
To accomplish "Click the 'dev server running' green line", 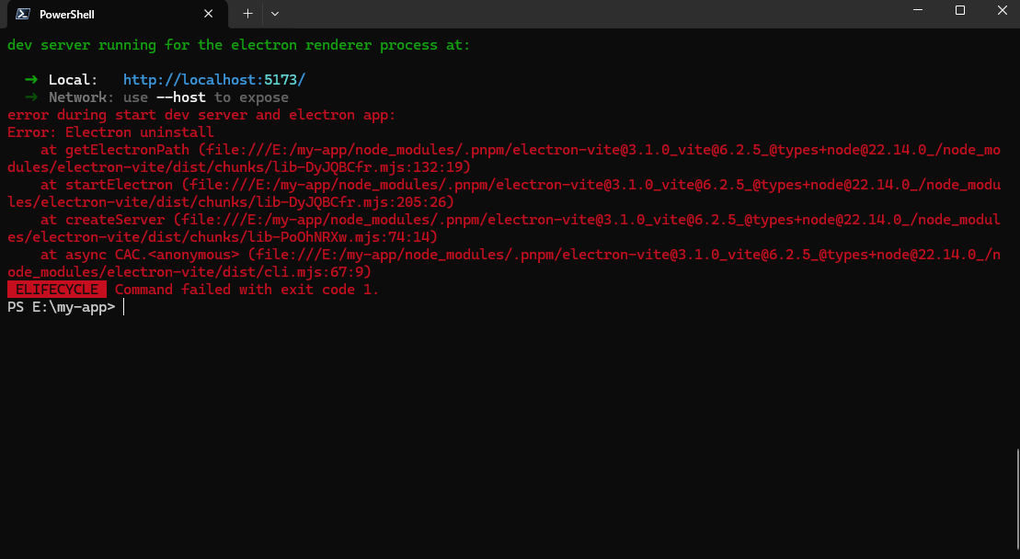I will pyautogui.click(x=239, y=45).
